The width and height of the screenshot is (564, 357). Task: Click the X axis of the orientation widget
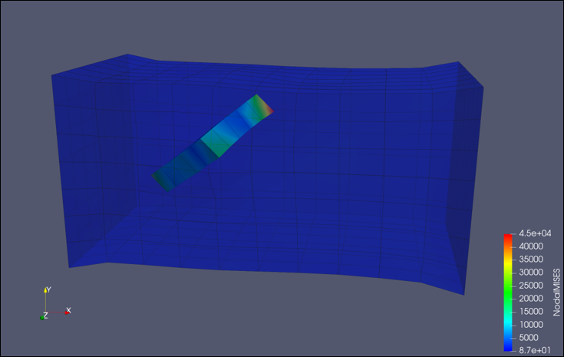point(60,312)
